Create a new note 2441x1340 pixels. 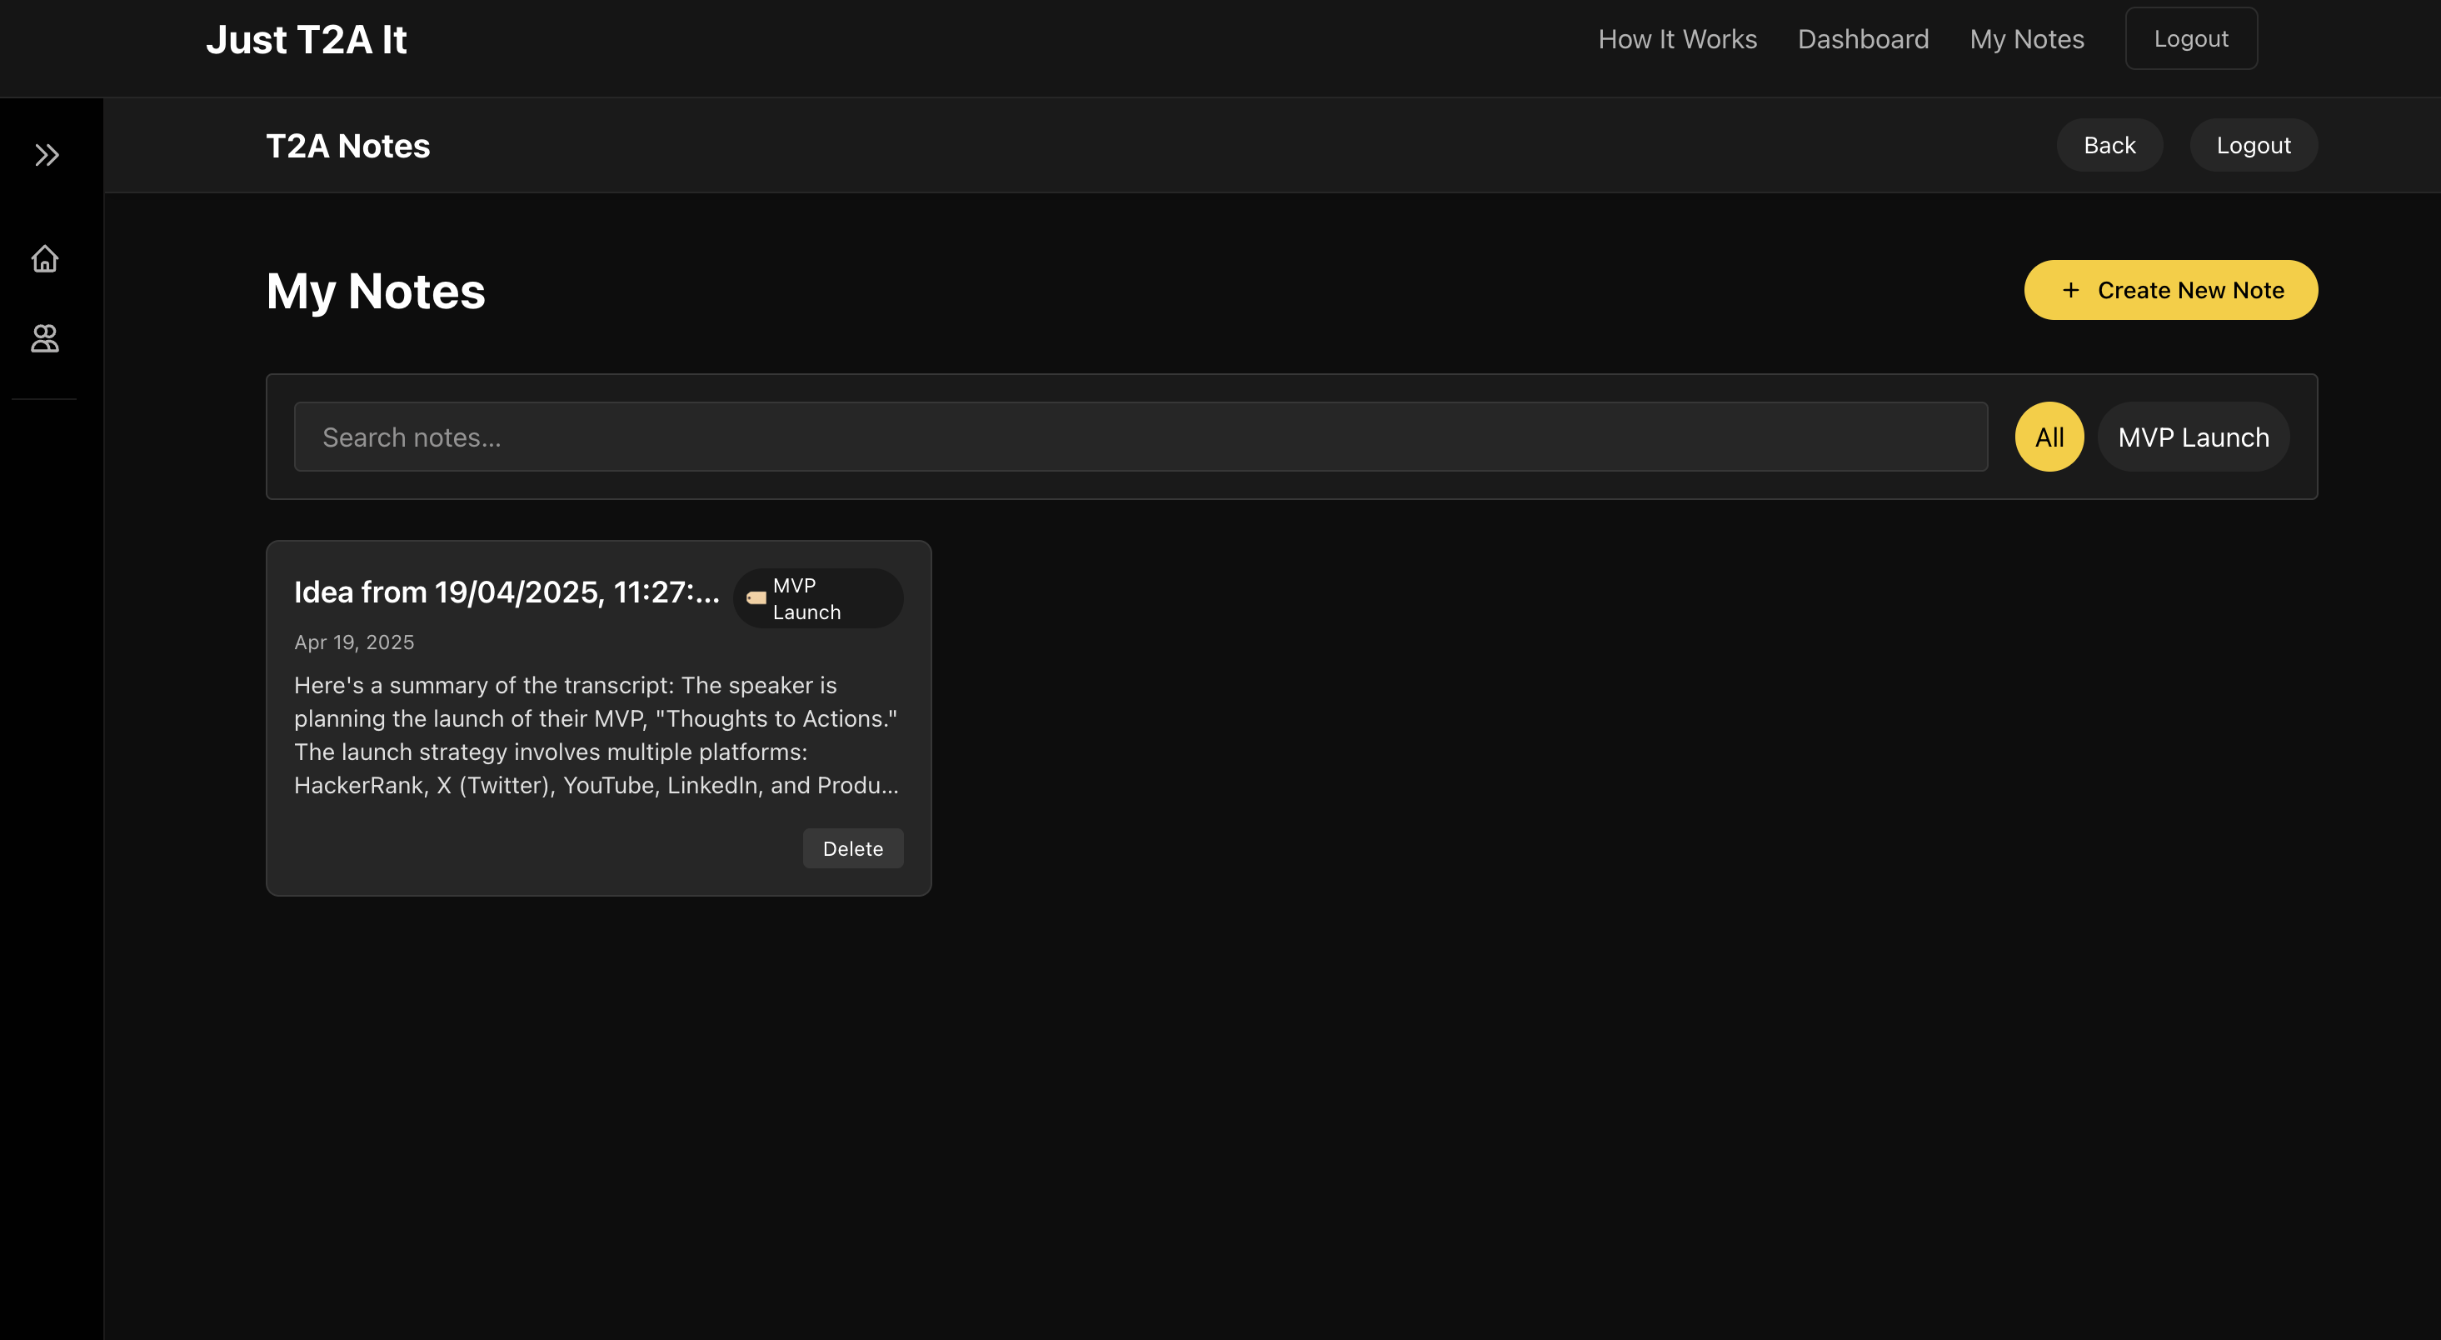click(x=2170, y=290)
